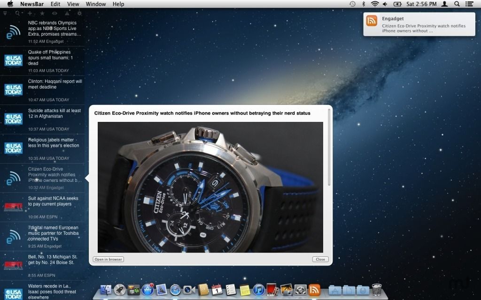Click the NewsBar RSS icon in Dock

[x=314, y=290]
